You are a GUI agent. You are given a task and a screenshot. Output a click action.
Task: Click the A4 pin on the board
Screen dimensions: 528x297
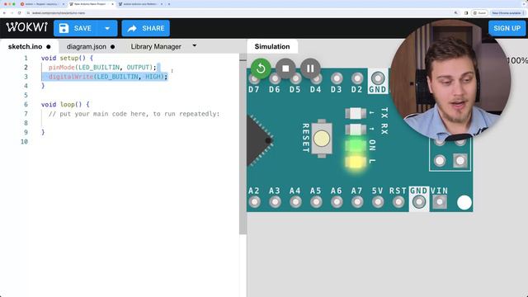tap(295, 202)
